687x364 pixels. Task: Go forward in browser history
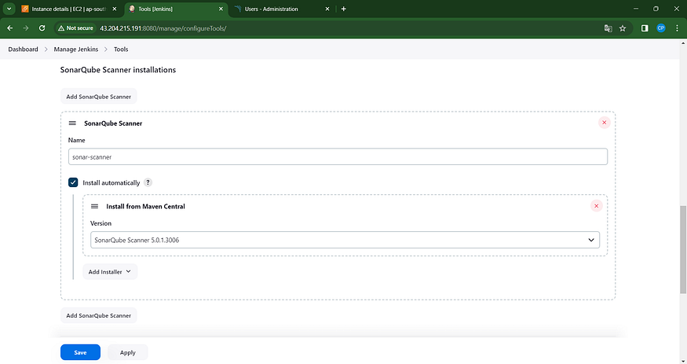[26, 28]
